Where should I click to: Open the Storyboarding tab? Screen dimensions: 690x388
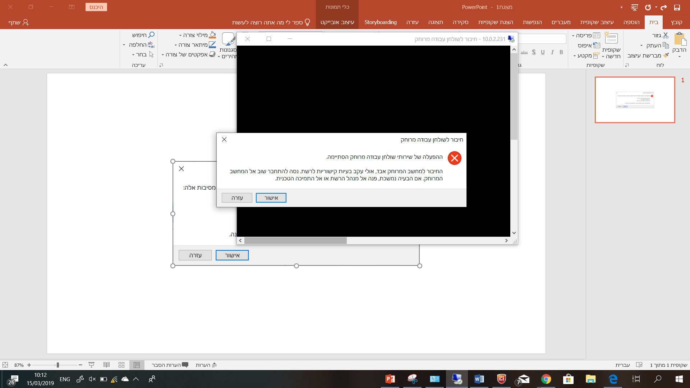coord(381,22)
